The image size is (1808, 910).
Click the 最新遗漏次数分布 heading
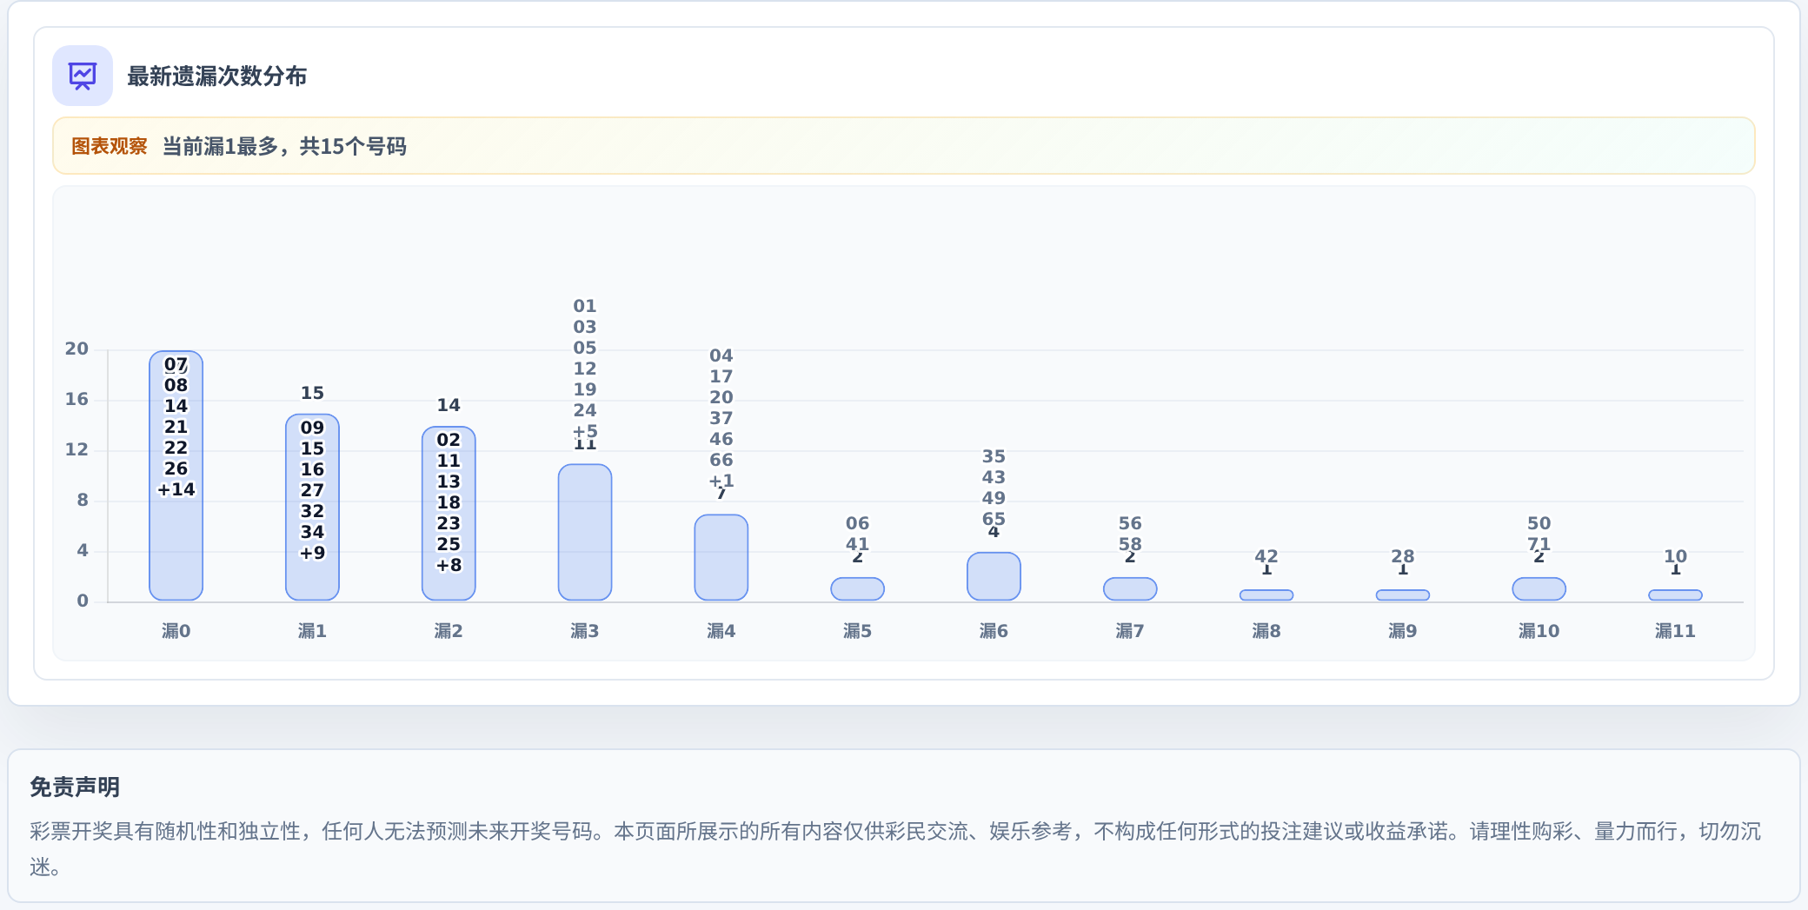click(216, 76)
